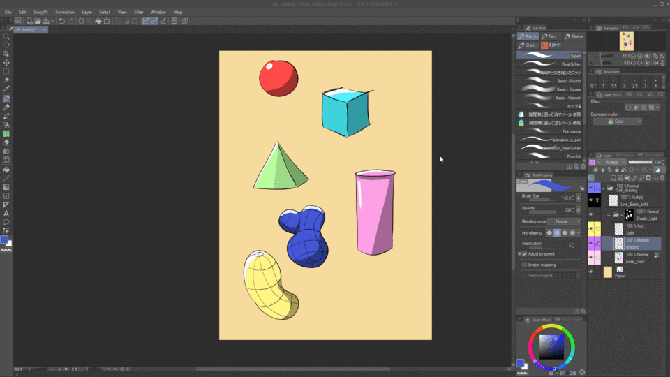The width and height of the screenshot is (670, 377).
Task: Select the Basic - Airbrush brush
Action: click(x=549, y=98)
